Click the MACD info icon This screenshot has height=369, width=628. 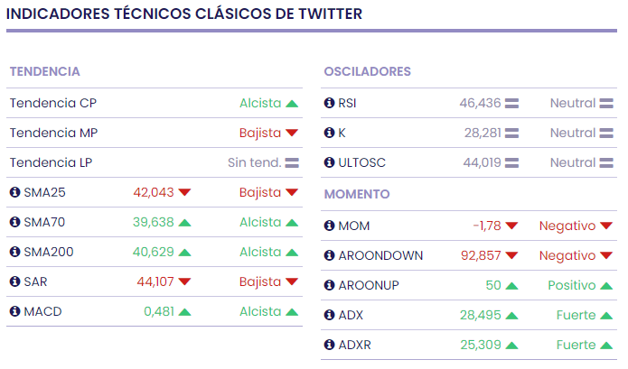(x=14, y=311)
